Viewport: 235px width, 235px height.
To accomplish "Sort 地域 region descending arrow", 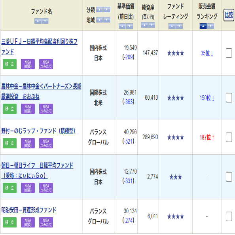I will coord(107,20).
